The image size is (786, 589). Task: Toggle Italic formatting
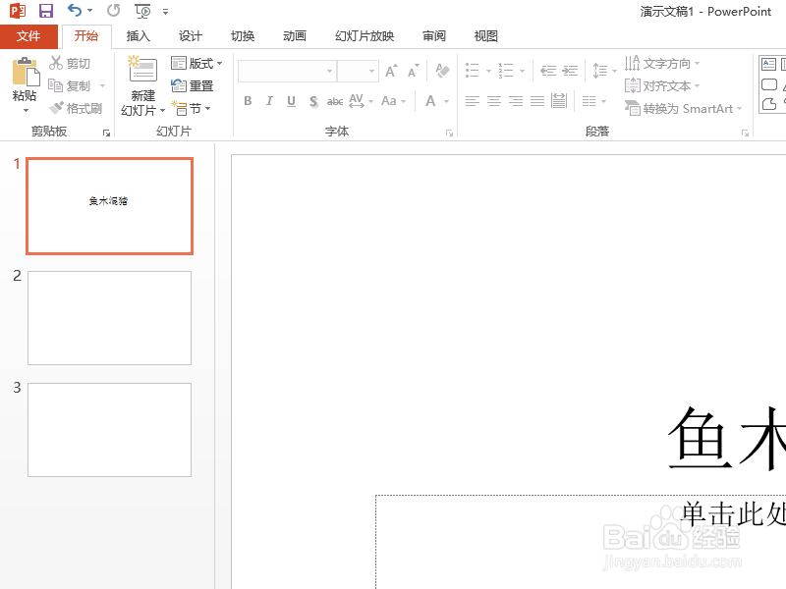pyautogui.click(x=269, y=101)
